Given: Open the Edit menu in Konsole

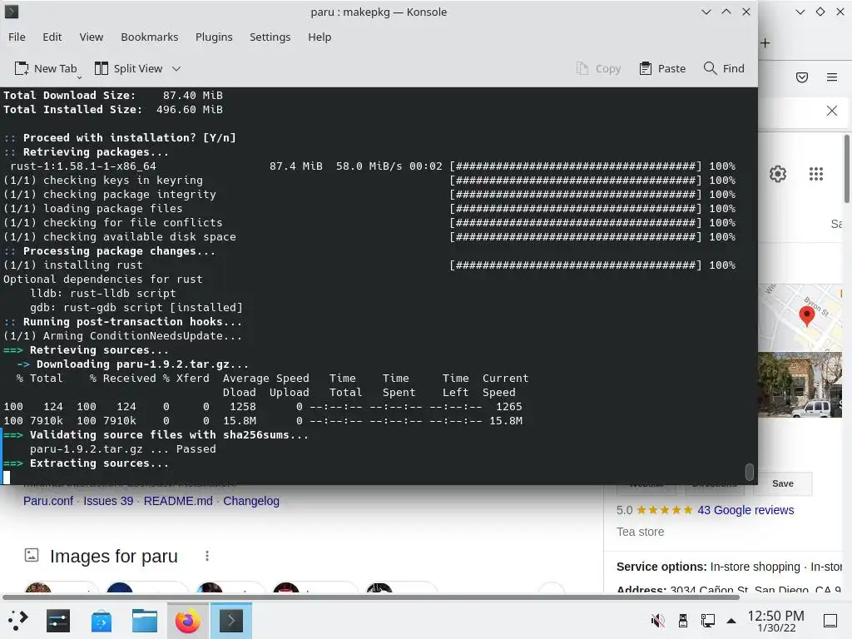Looking at the screenshot, I should pos(52,37).
